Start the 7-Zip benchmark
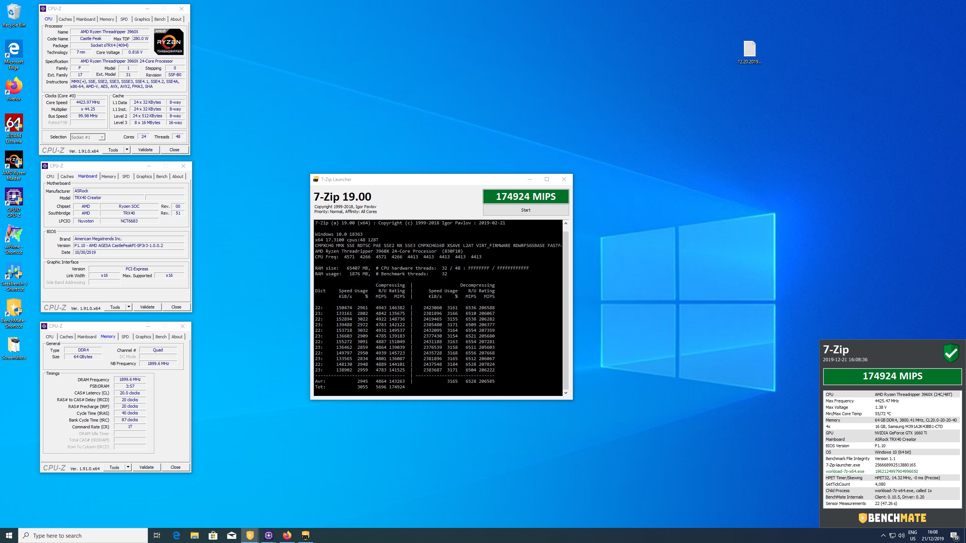Screen dimensions: 966x543 click(x=526, y=210)
